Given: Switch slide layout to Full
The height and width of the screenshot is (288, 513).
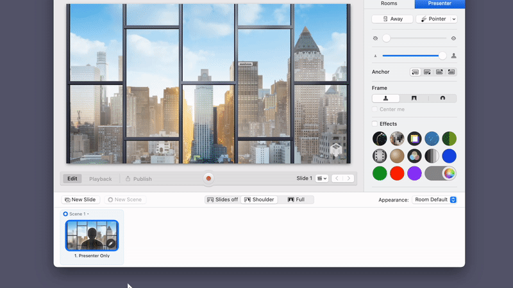Looking at the screenshot, I should coord(296,200).
